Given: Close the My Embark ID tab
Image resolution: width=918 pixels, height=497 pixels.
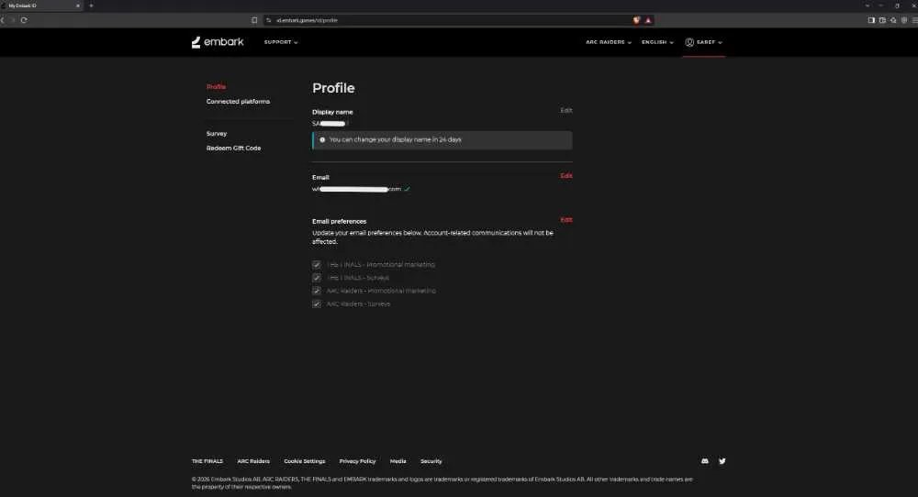Looking at the screenshot, I should 78,6.
